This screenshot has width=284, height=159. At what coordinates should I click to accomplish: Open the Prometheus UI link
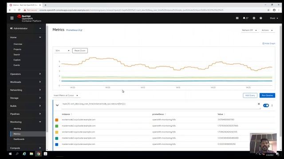pyautogui.click(x=74, y=30)
